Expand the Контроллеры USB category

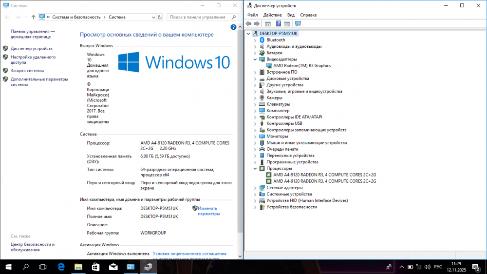255,123
